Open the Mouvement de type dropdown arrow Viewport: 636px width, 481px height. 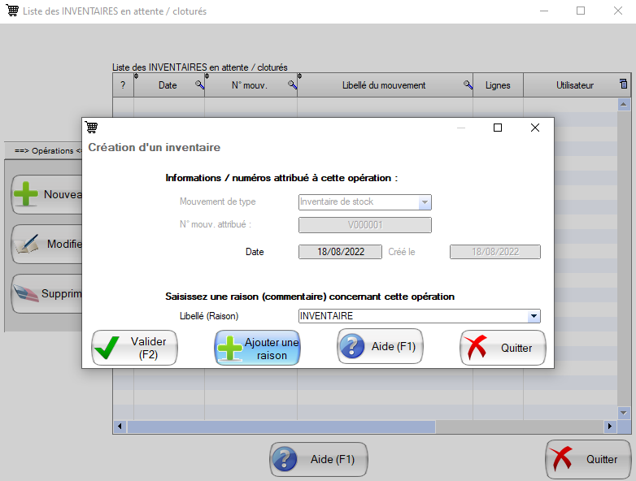[x=424, y=202]
